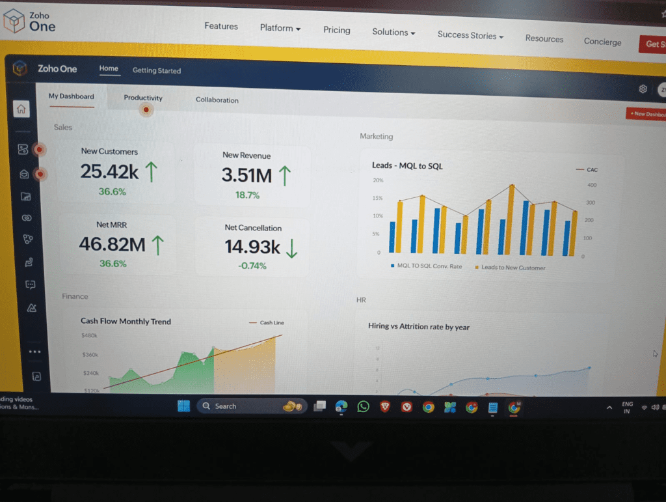Open the settings gear in the top bar
The image size is (666, 502).
643,89
